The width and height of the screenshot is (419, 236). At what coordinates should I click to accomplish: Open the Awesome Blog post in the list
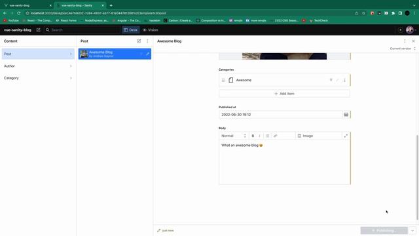(x=115, y=54)
